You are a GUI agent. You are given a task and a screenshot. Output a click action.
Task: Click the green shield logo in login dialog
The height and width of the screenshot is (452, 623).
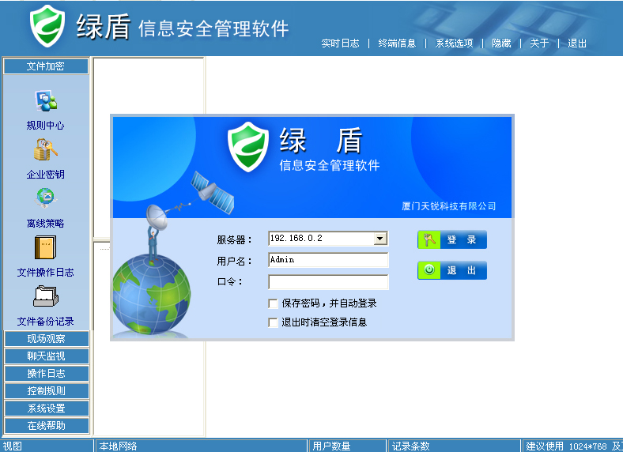tap(248, 147)
